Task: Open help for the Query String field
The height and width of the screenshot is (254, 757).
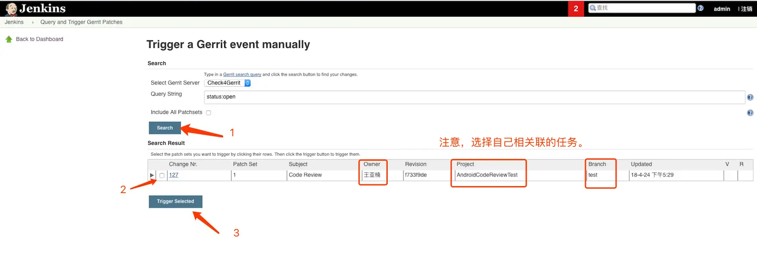Action: (x=750, y=97)
